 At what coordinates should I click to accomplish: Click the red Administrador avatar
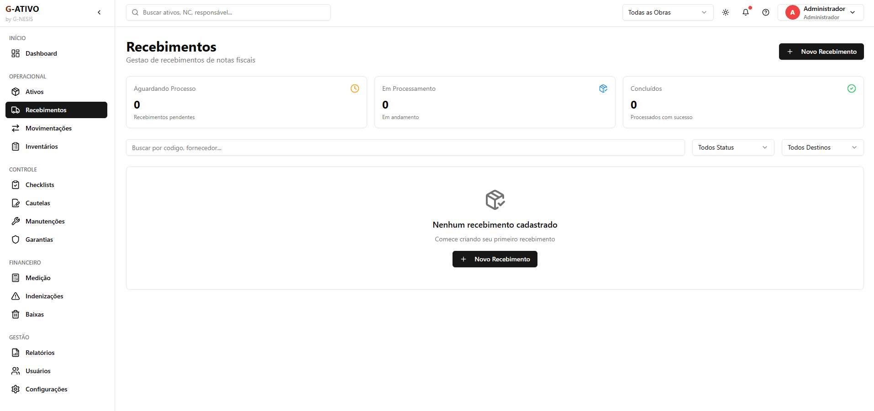point(792,12)
